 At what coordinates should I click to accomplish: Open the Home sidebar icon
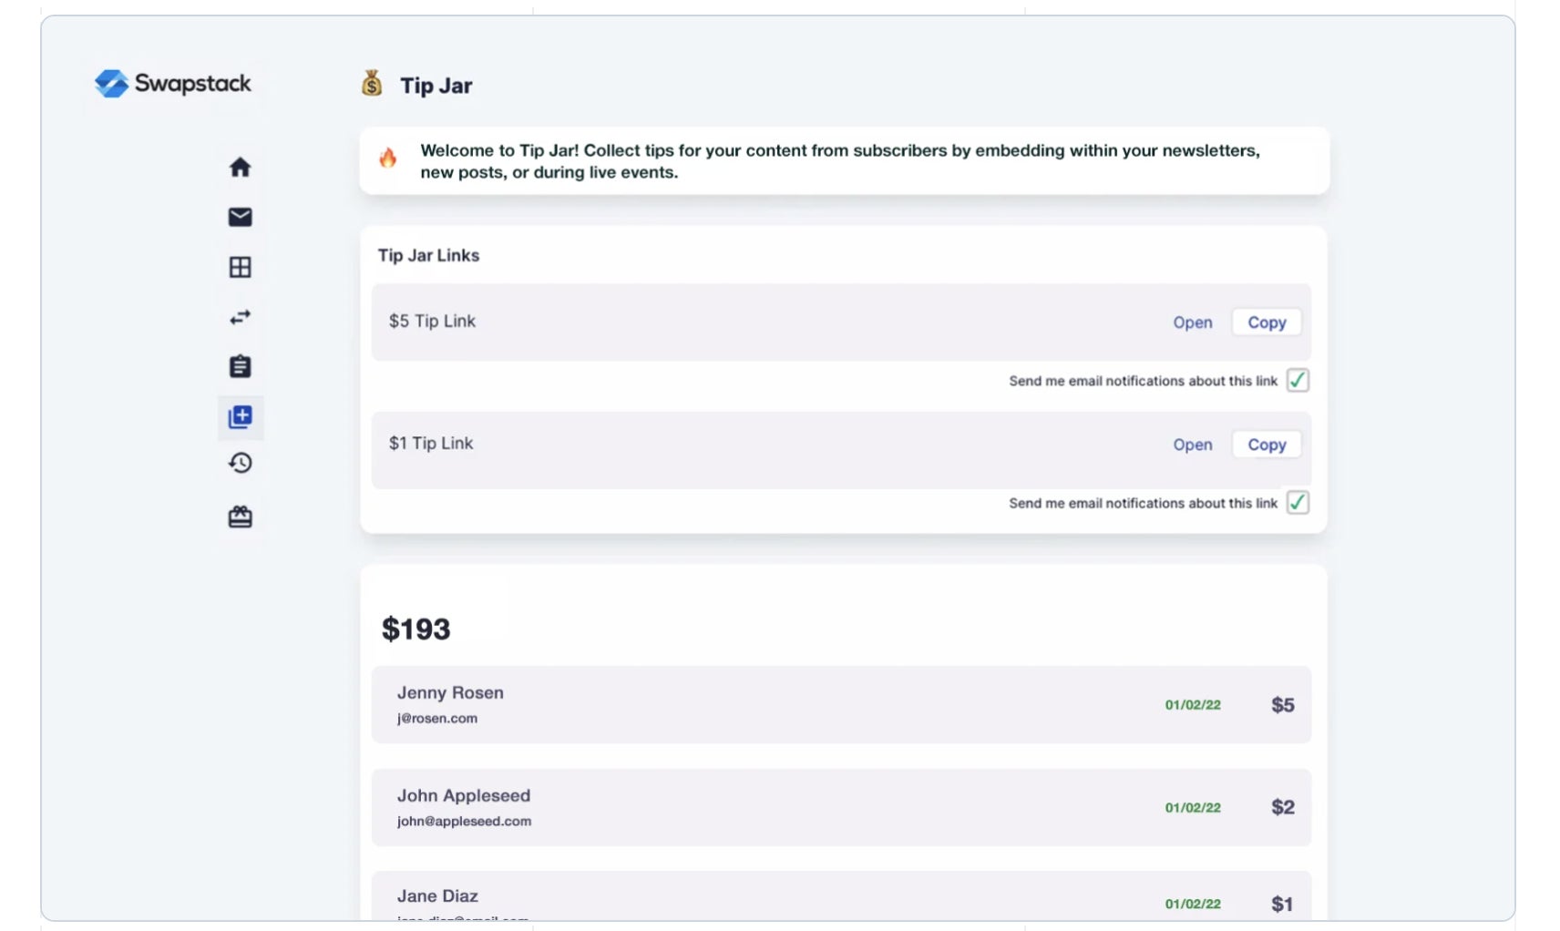pyautogui.click(x=240, y=168)
